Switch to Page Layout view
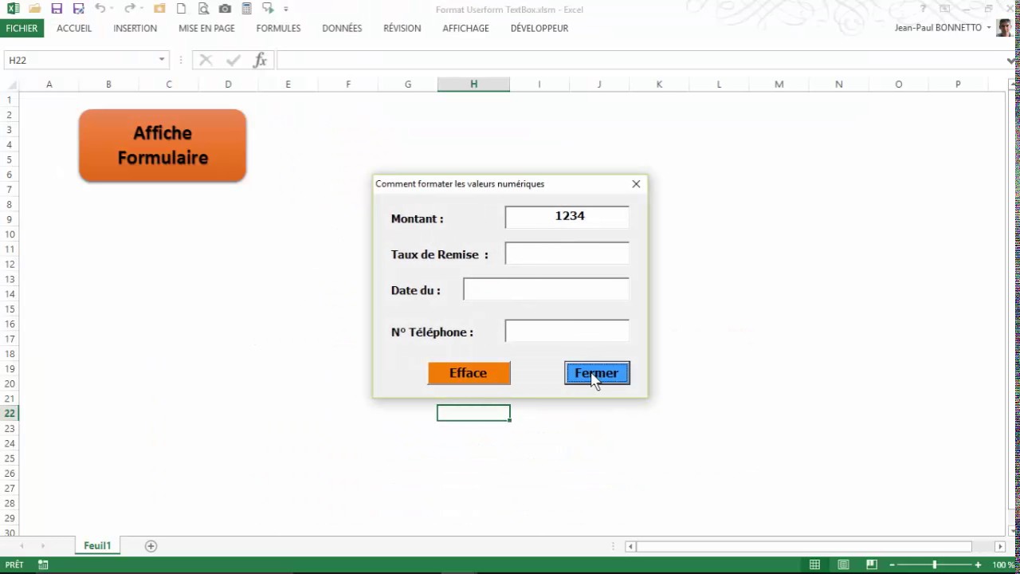Viewport: 1020px width, 574px height. point(843,565)
